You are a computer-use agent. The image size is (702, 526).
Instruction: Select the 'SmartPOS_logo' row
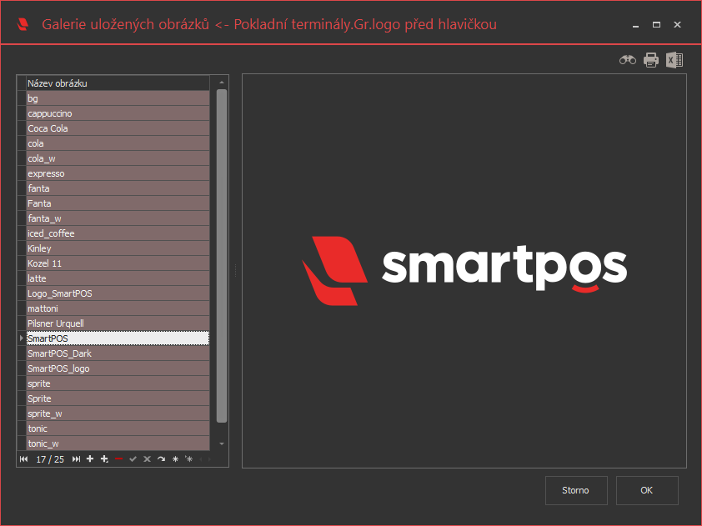click(118, 368)
